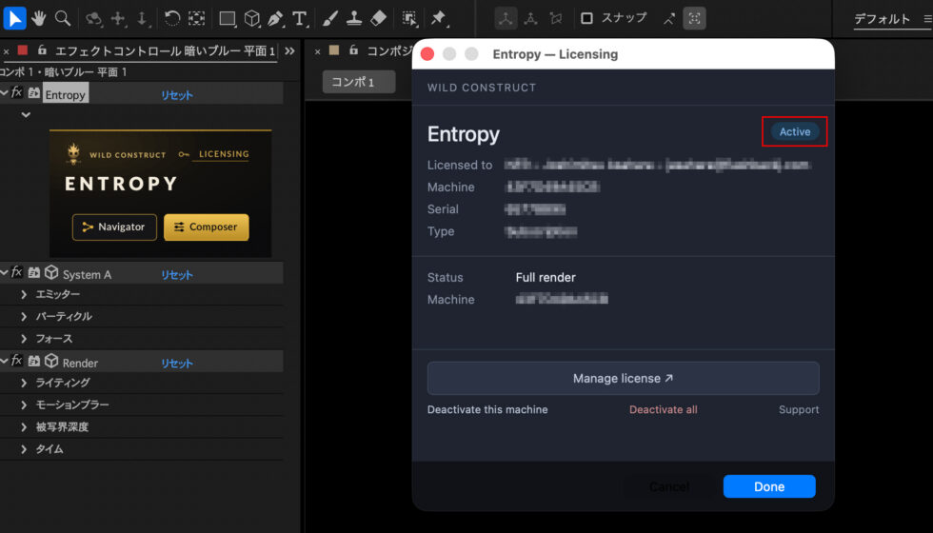Toggle the lock on Effect Controls panel

click(42, 50)
